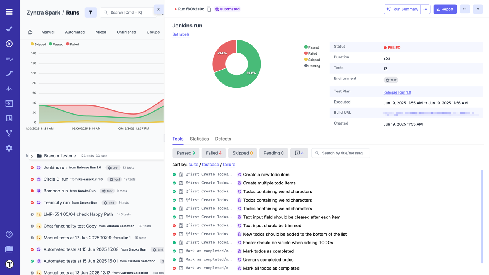
Task: Open the hamburger menu in sidebar
Action: click(x=9, y=12)
